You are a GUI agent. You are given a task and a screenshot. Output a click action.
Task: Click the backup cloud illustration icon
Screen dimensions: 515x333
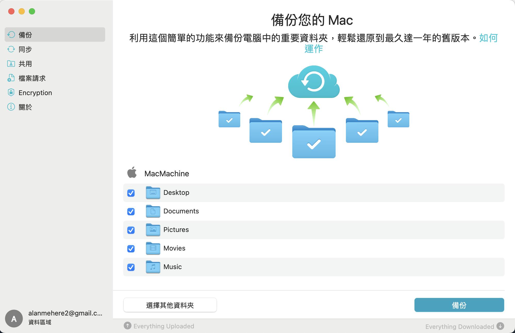(x=314, y=82)
